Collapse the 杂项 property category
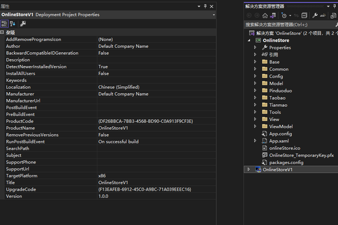The width and height of the screenshot is (338, 225). tap(3, 33)
